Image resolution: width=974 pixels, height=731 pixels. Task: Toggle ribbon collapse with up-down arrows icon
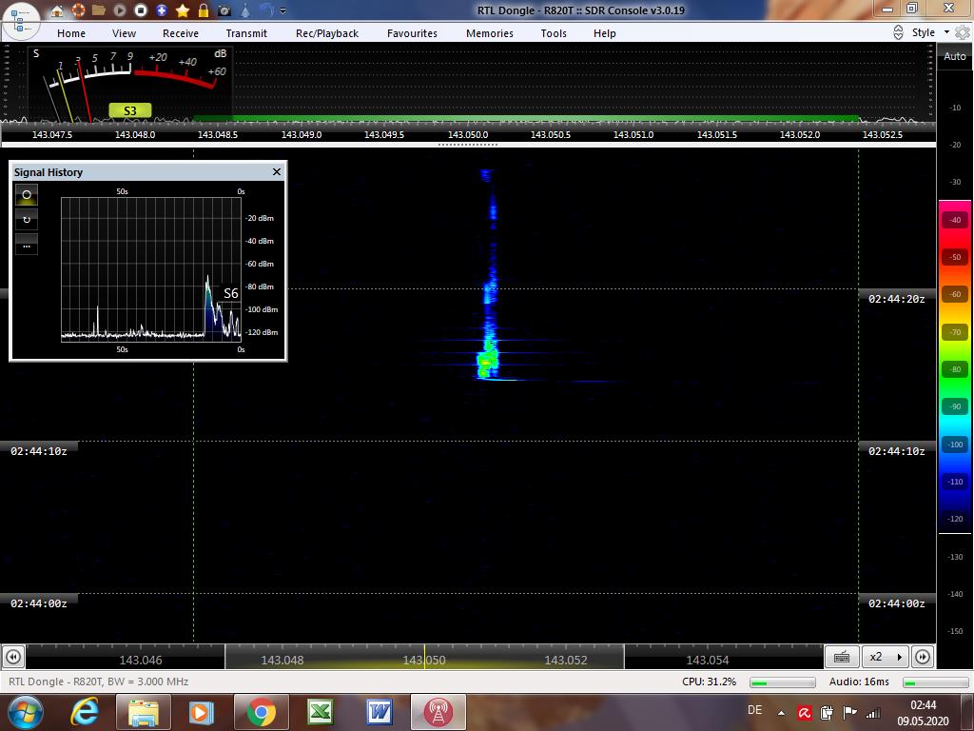click(x=898, y=32)
